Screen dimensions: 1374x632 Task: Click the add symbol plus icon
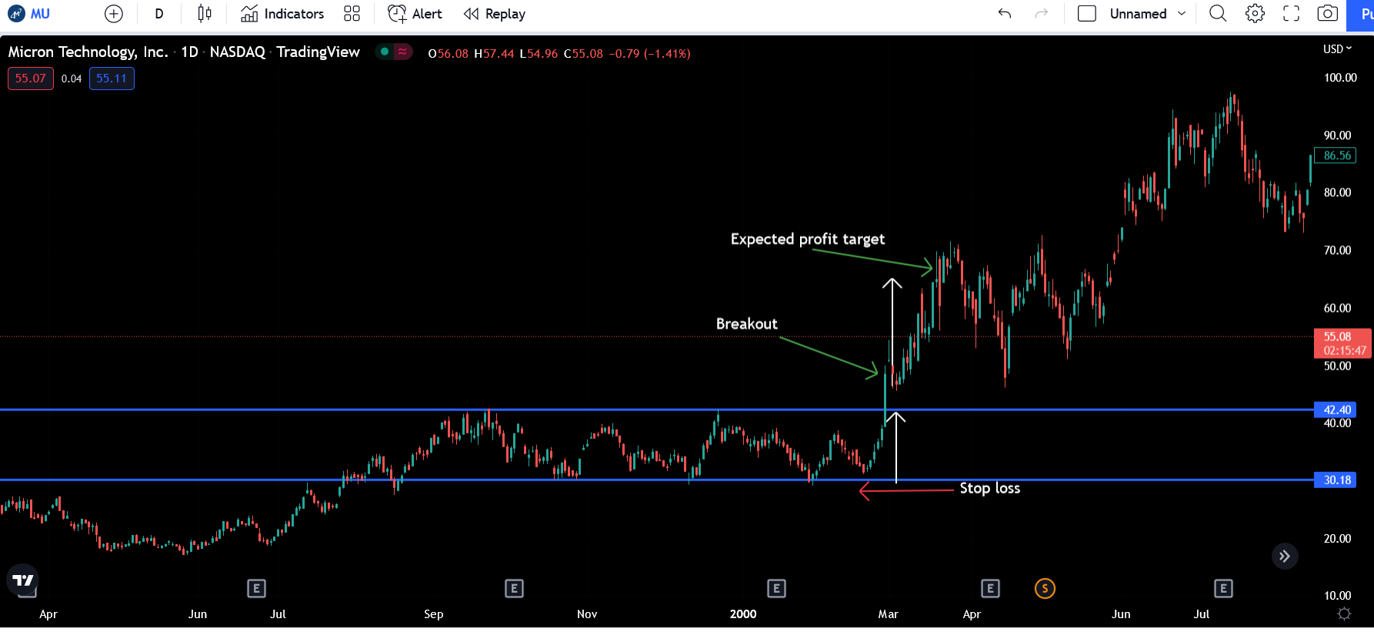point(113,14)
